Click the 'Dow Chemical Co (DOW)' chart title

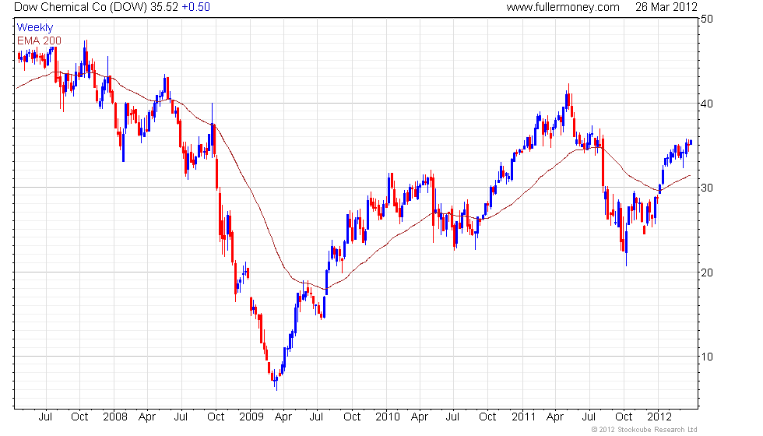(x=80, y=7)
